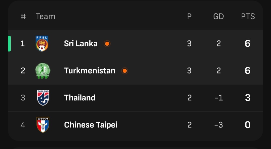Click the Thailand team crest
The width and height of the screenshot is (271, 149).
(x=43, y=98)
